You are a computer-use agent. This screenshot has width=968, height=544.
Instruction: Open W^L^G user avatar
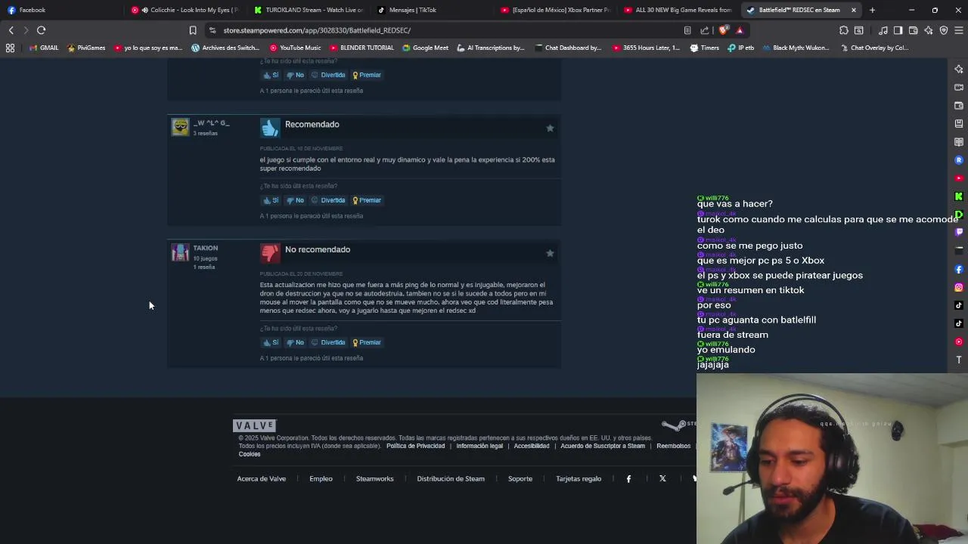coord(180,127)
